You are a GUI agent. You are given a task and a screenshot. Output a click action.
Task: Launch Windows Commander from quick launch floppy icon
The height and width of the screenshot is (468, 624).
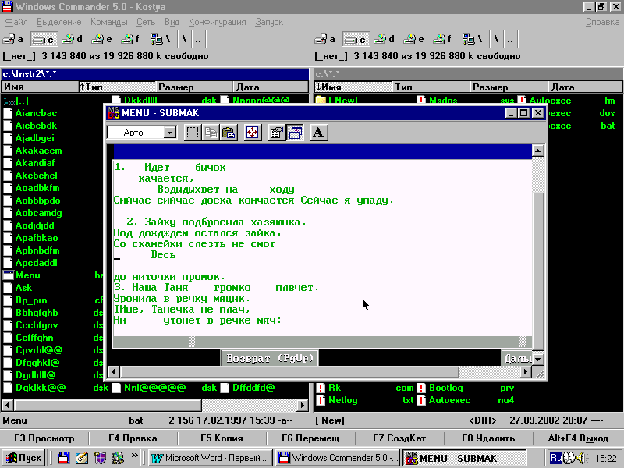coord(63,458)
